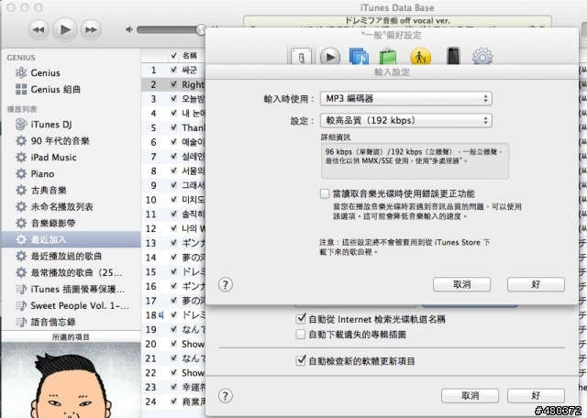
Task: Enable error correction when reading audio CDs
Action: point(325,193)
